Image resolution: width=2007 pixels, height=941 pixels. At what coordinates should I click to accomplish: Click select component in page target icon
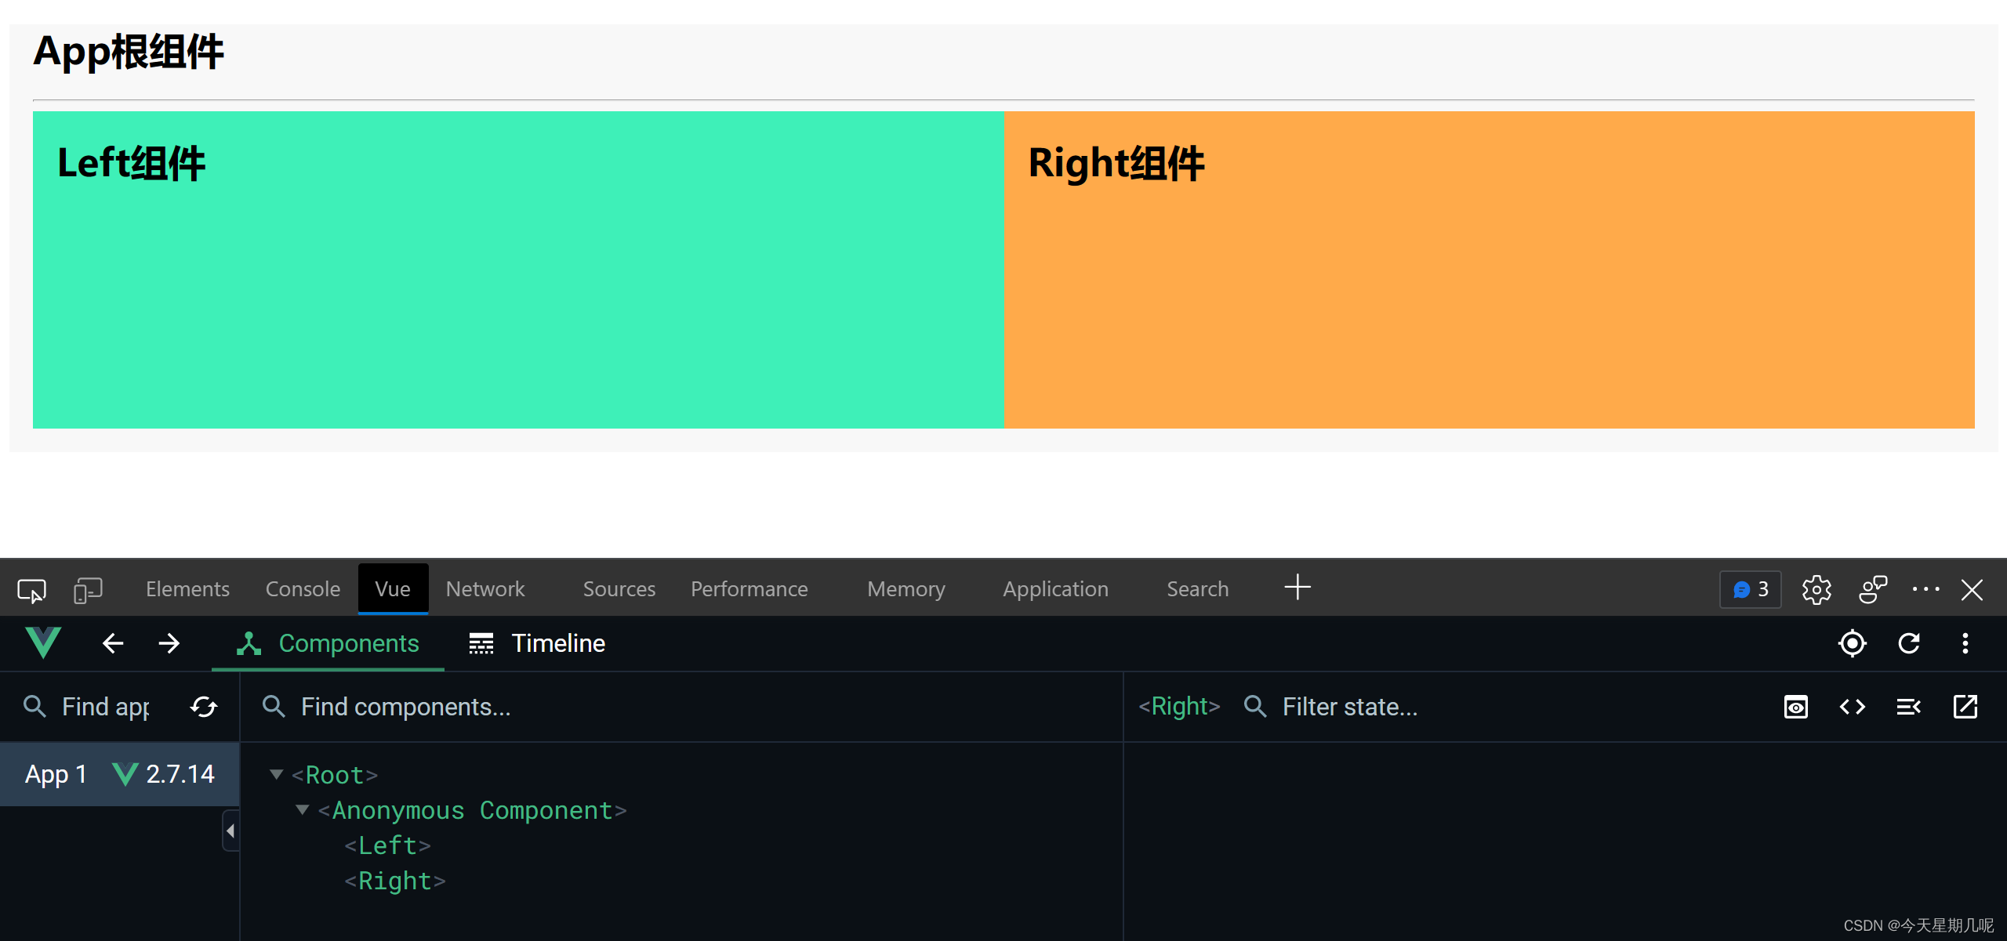coord(1852,643)
